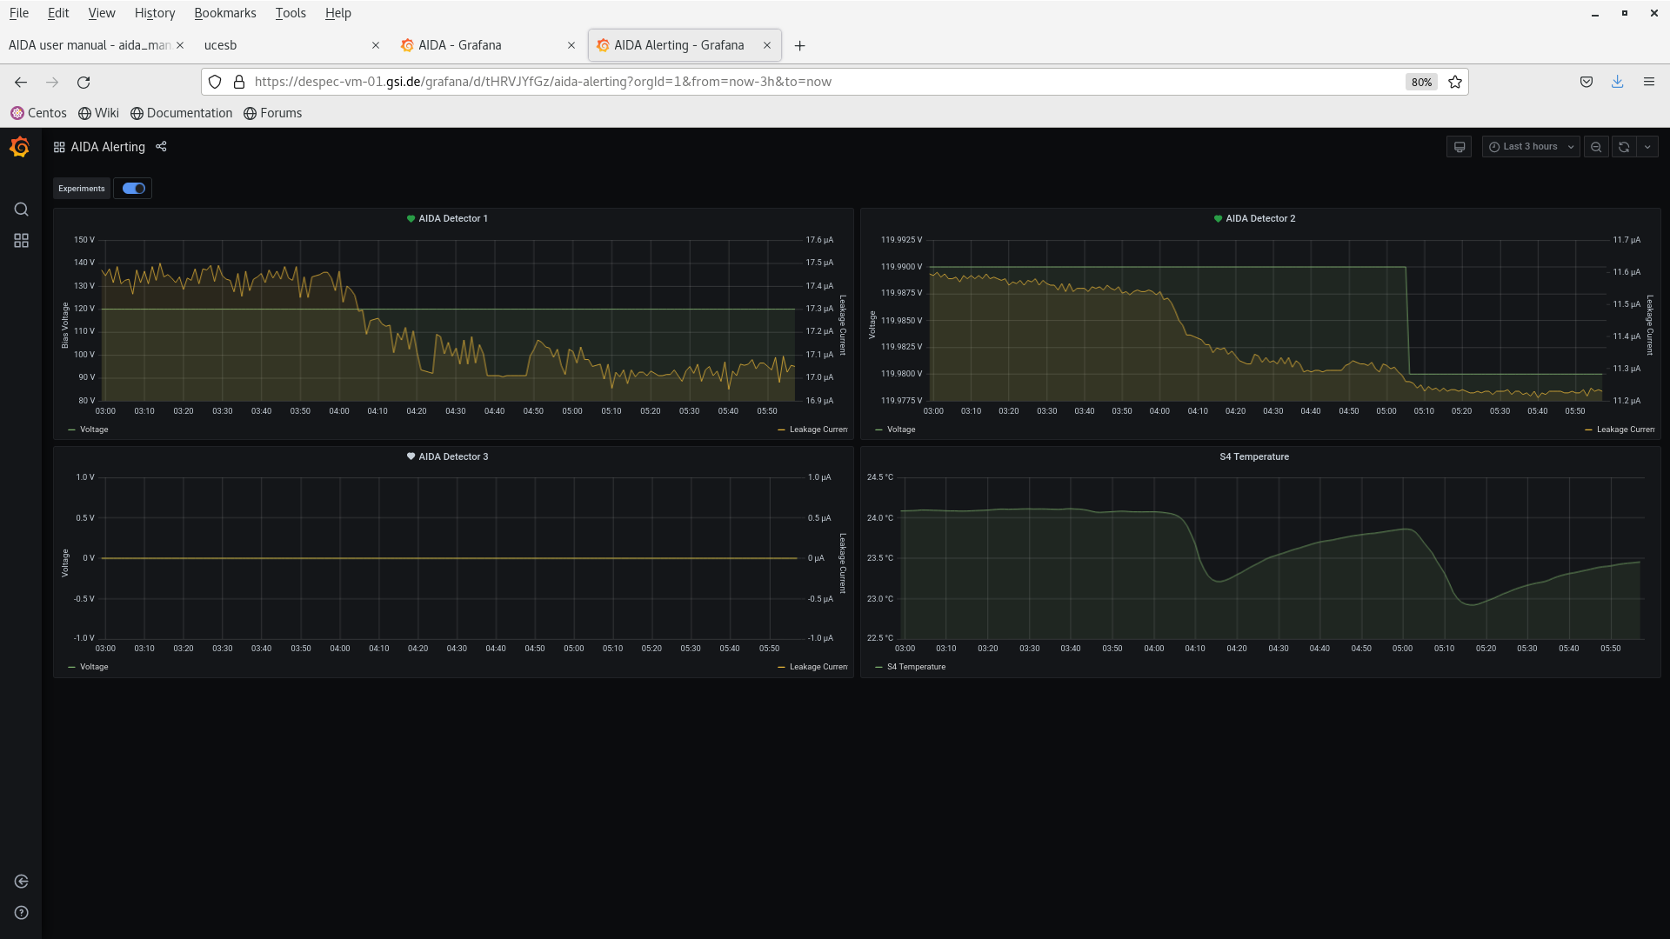The image size is (1670, 939).
Task: Zoom out the time range
Action: coord(1596,147)
